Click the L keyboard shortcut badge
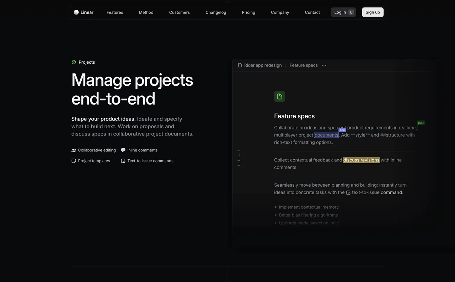 (350, 12)
